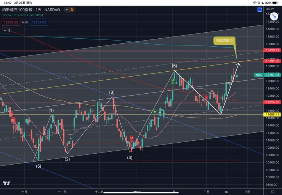
Task: Select the (4) wave label
Action: (130, 158)
